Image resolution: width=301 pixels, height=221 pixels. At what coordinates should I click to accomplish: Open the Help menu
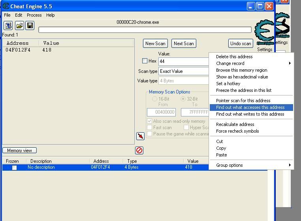click(50, 15)
